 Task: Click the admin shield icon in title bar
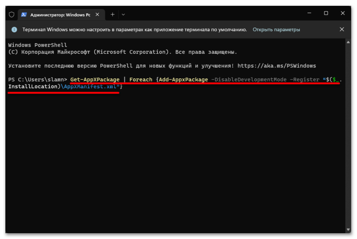12,15
